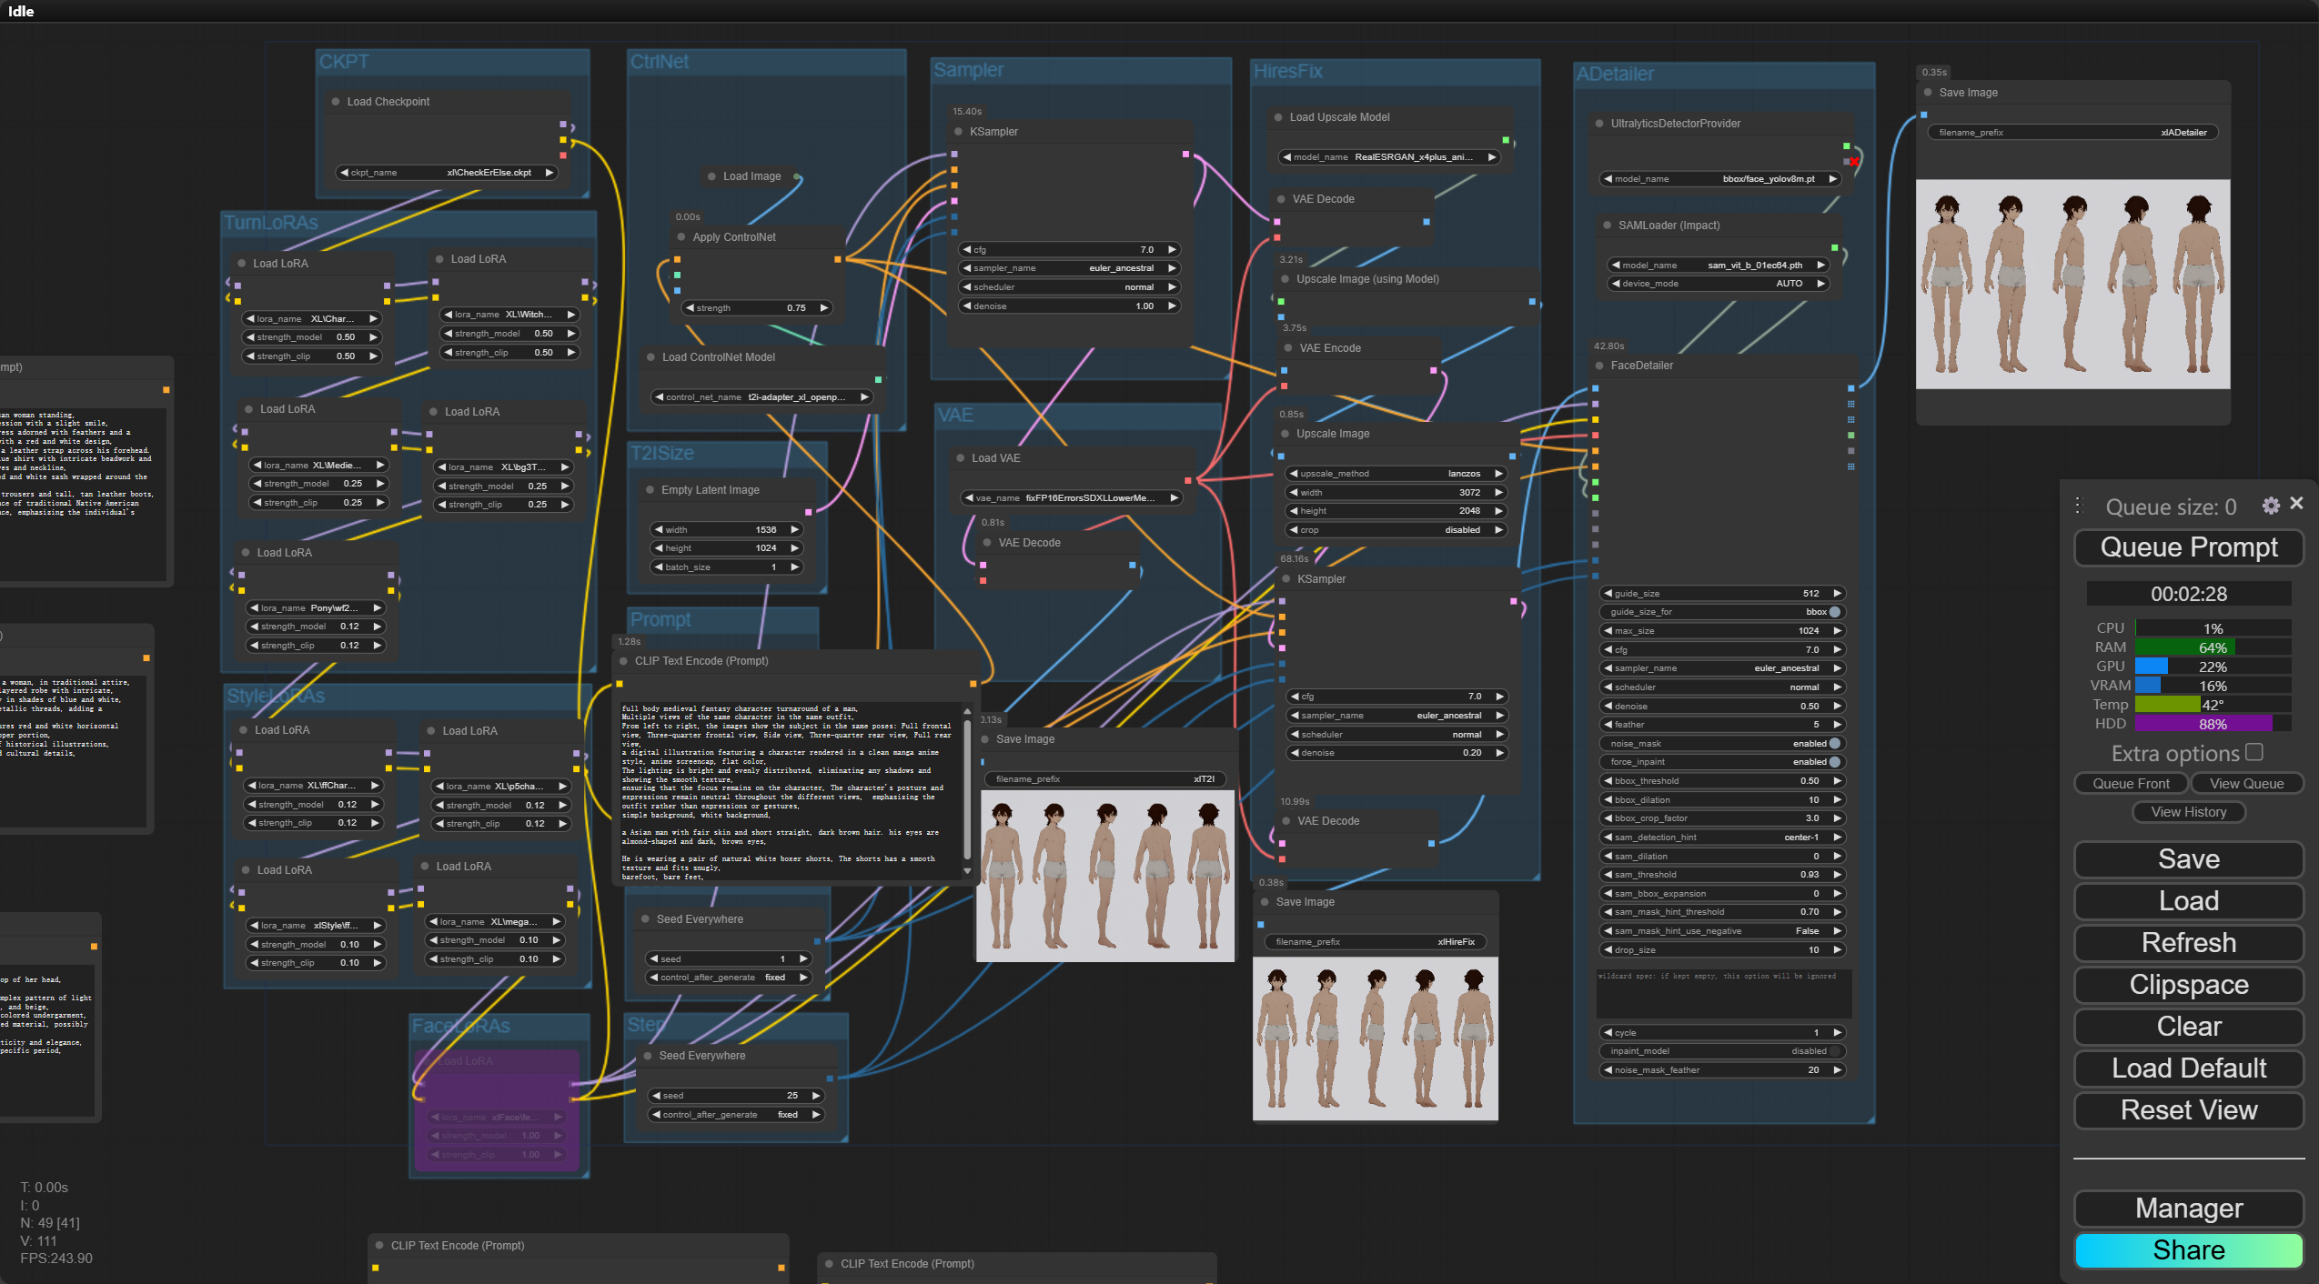Click right arrow to increase cfg in Sampler KSampler
Image resolution: width=2319 pixels, height=1284 pixels.
1172,249
